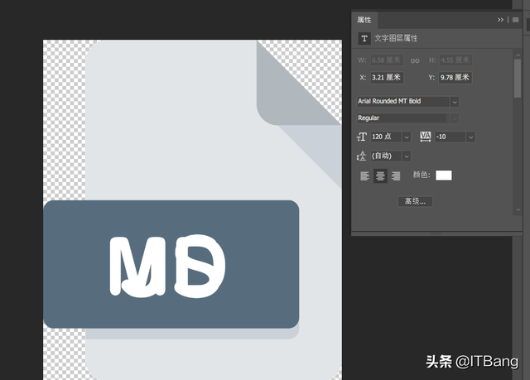This screenshot has height=380, width=530.
Task: Click the VA tracking icon
Action: [x=425, y=137]
